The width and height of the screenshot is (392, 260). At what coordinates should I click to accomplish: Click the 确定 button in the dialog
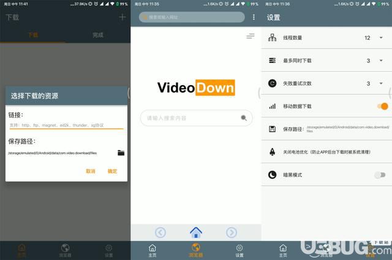click(112, 171)
